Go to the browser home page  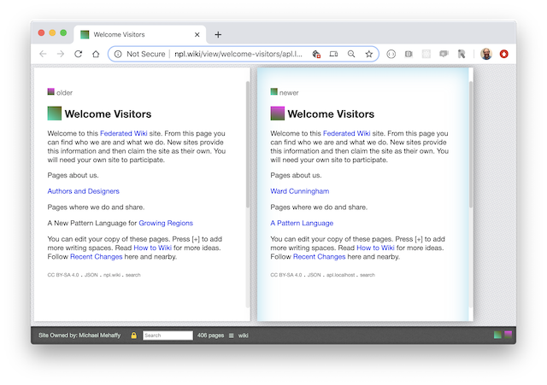click(96, 54)
